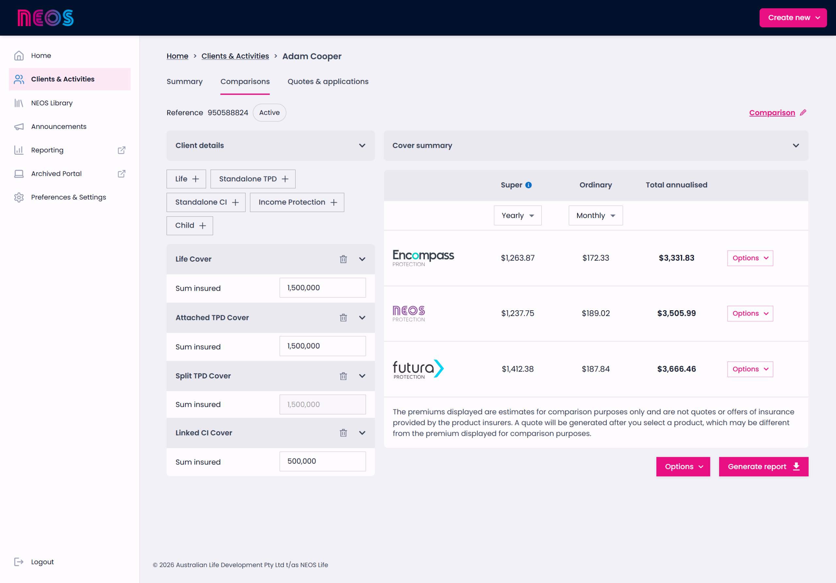
Task: Click reference number 950588824
Action: click(x=228, y=113)
